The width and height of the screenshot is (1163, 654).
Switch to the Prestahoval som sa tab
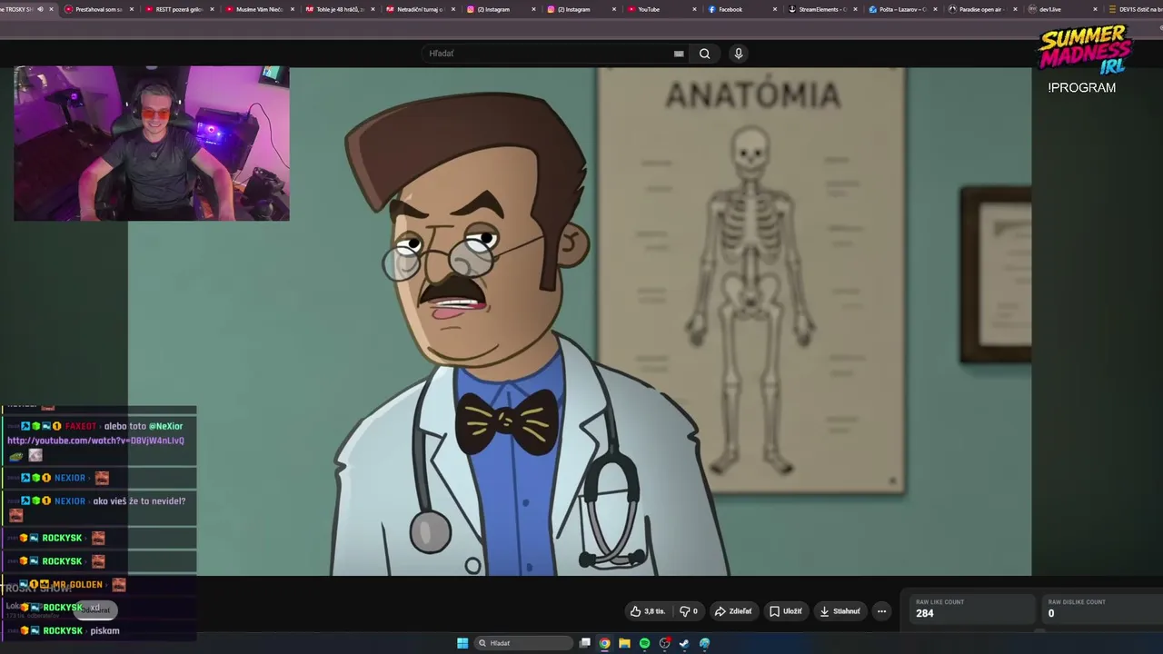click(99, 9)
